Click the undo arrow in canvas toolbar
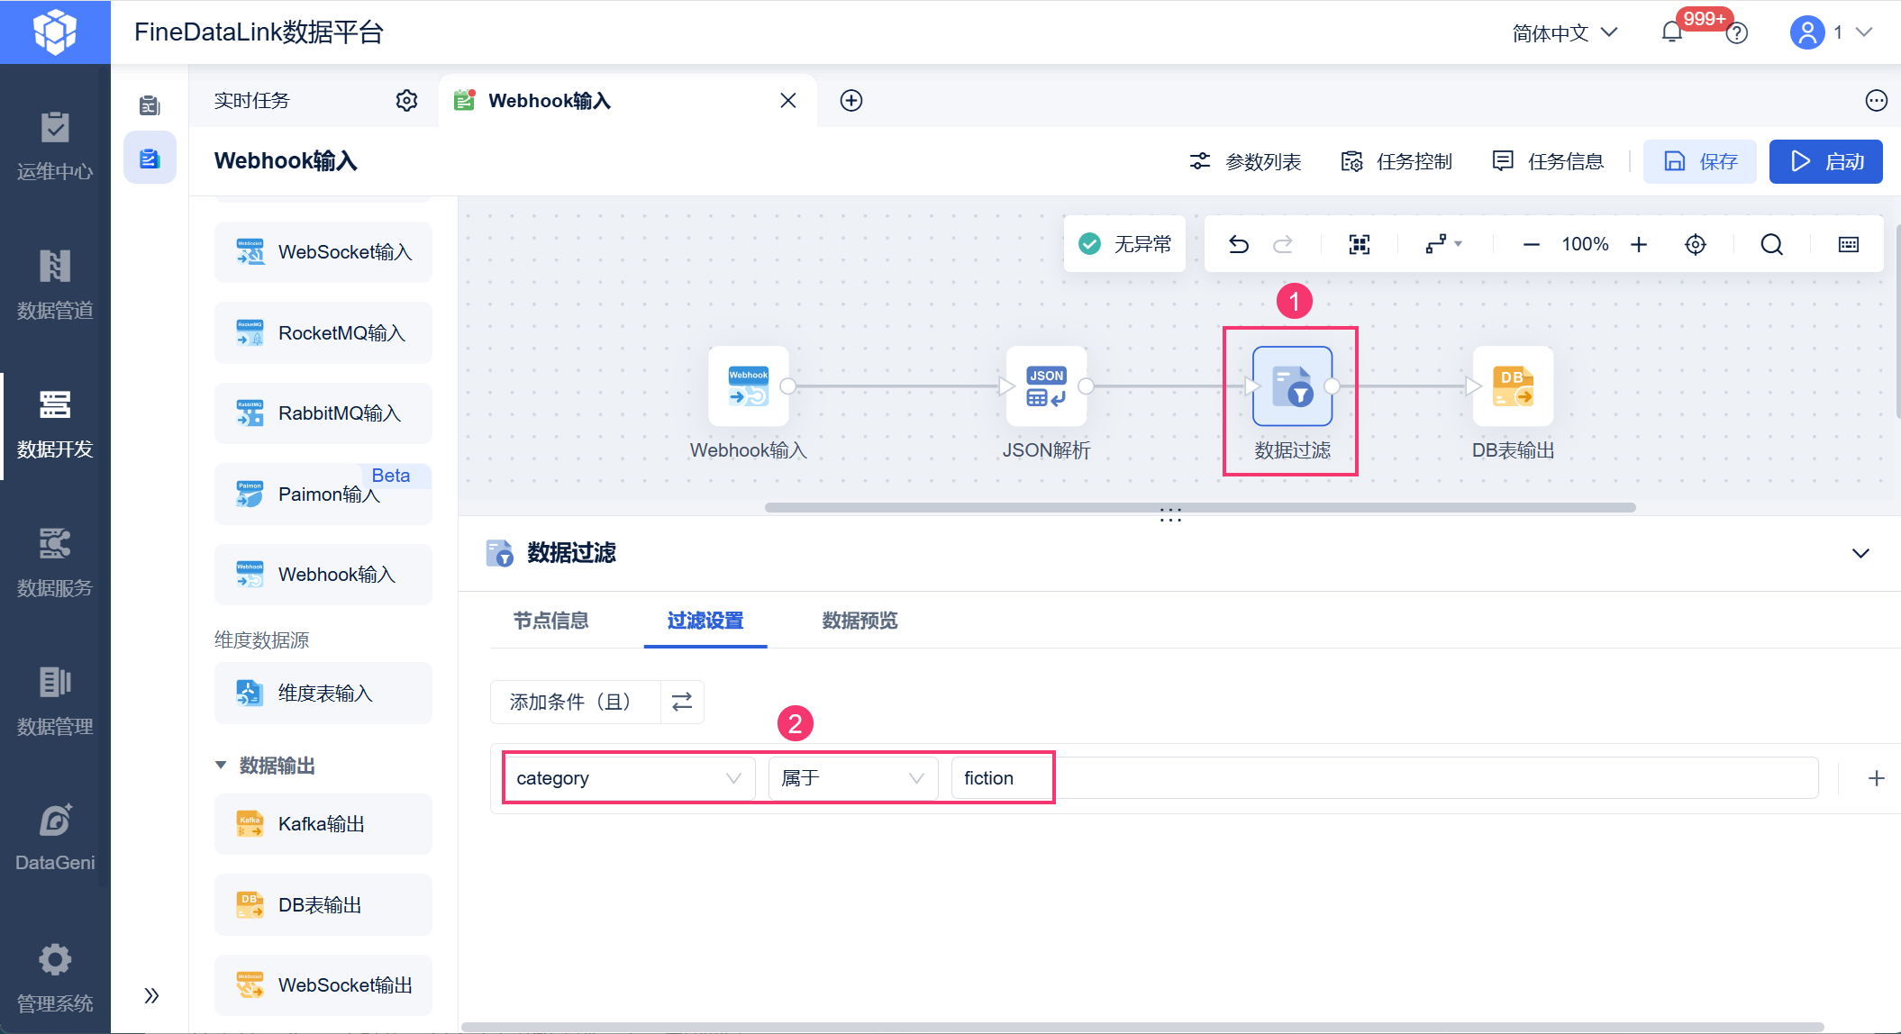 click(1239, 244)
